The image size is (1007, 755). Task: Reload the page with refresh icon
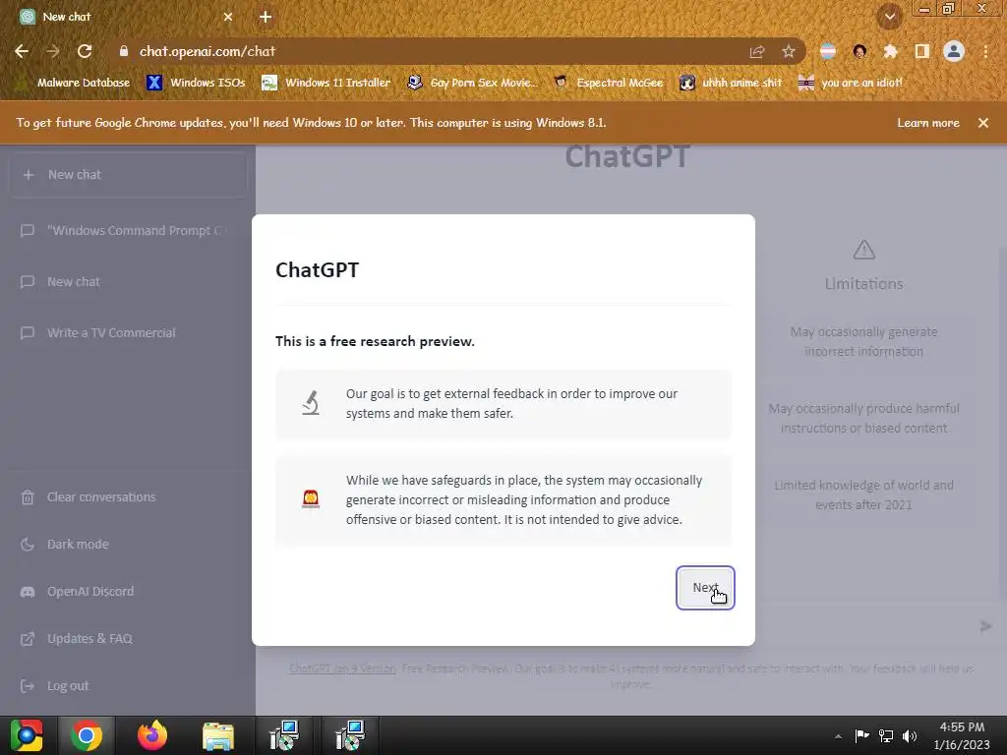tap(85, 51)
